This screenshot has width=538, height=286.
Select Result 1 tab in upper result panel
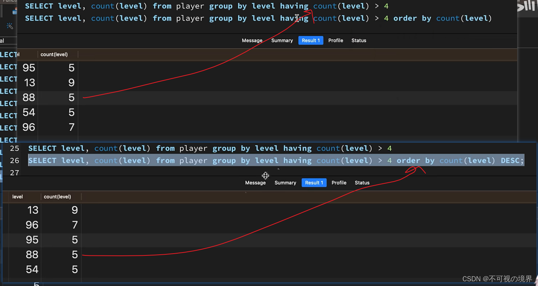(311, 40)
